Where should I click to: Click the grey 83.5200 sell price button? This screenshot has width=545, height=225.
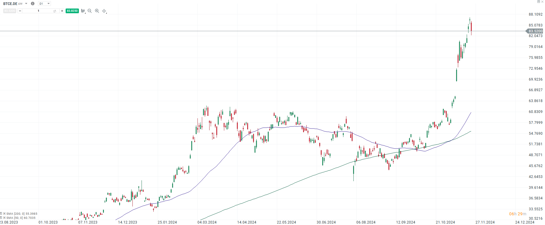[x=10, y=11]
